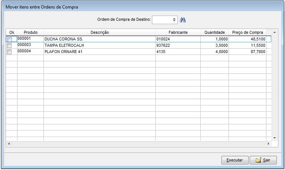Select product code 000004
The height and width of the screenshot is (170, 285).
(x=24, y=51)
